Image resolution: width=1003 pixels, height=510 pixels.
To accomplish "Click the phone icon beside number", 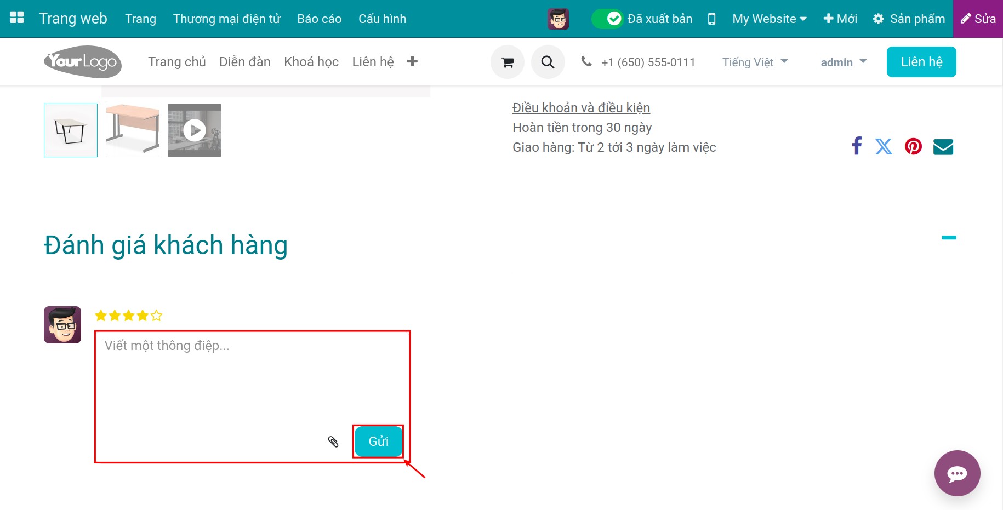I will pos(586,61).
